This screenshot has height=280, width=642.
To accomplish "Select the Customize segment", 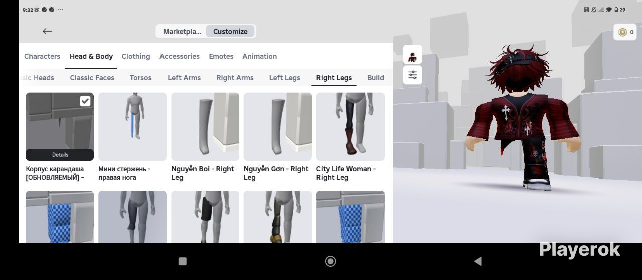I will 230,31.
